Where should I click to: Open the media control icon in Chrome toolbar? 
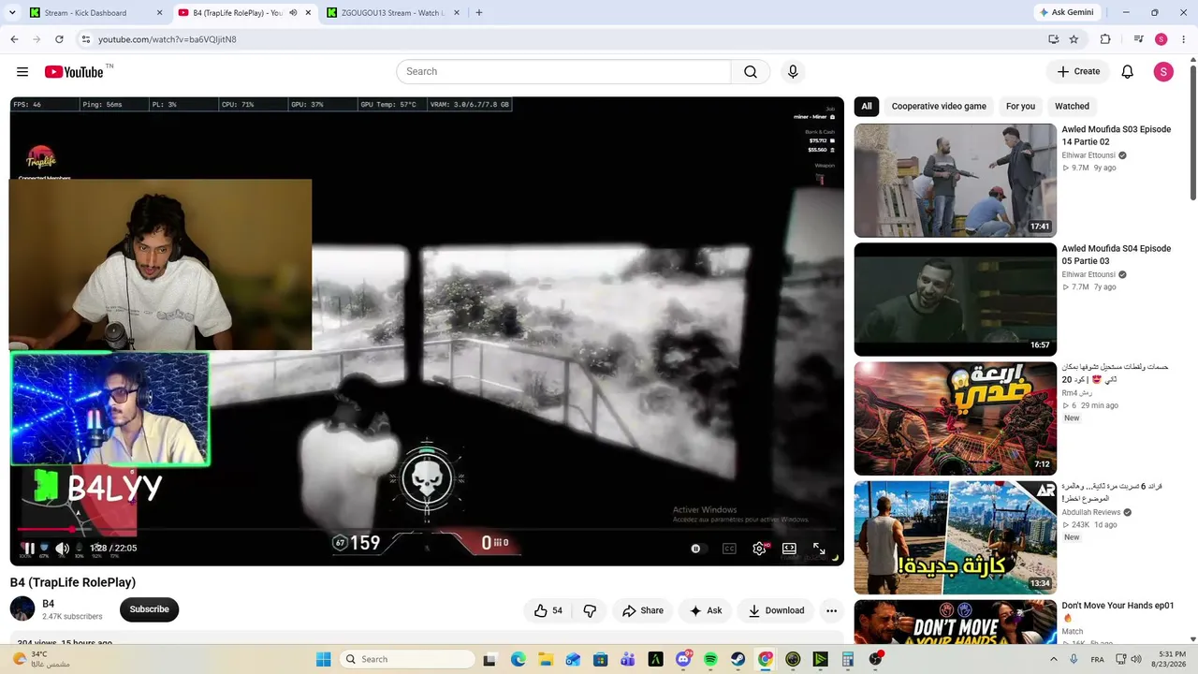coord(1139,39)
